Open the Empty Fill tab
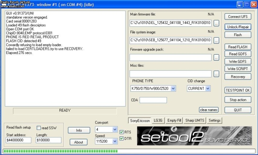The image size is (258, 155). [x=174, y=121]
